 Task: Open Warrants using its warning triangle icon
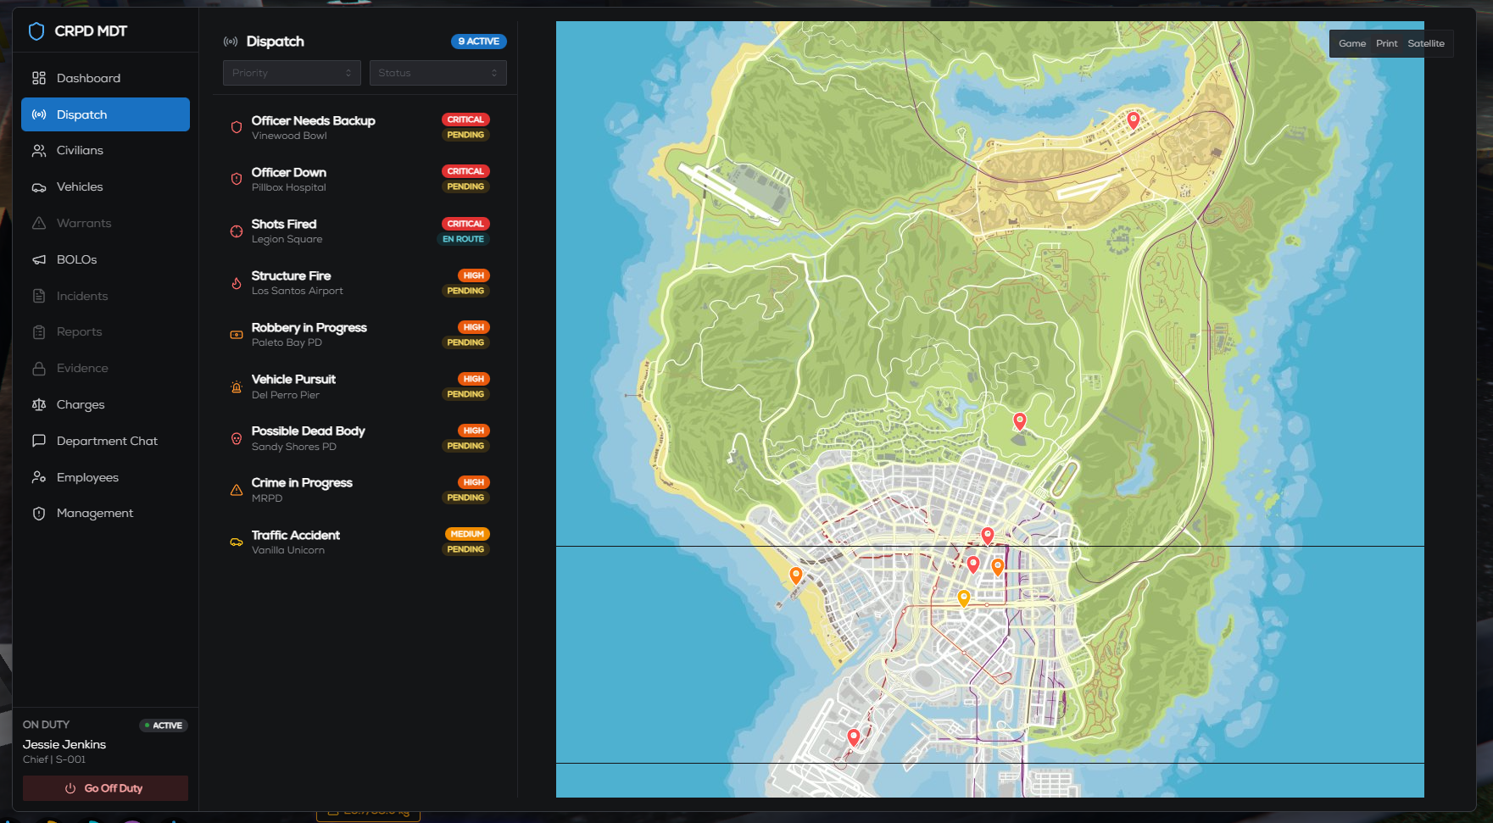(x=39, y=224)
